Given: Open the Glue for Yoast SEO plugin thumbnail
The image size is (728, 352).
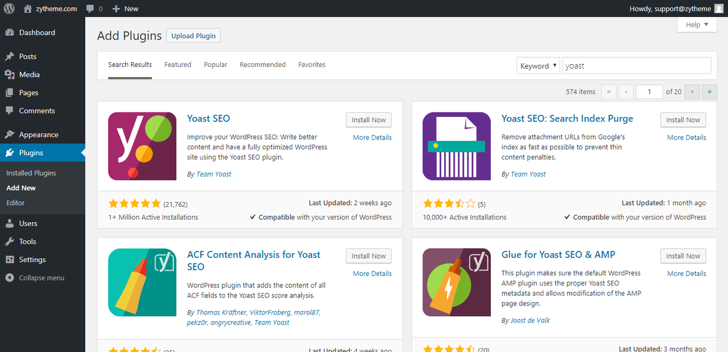Looking at the screenshot, I should pyautogui.click(x=457, y=282).
